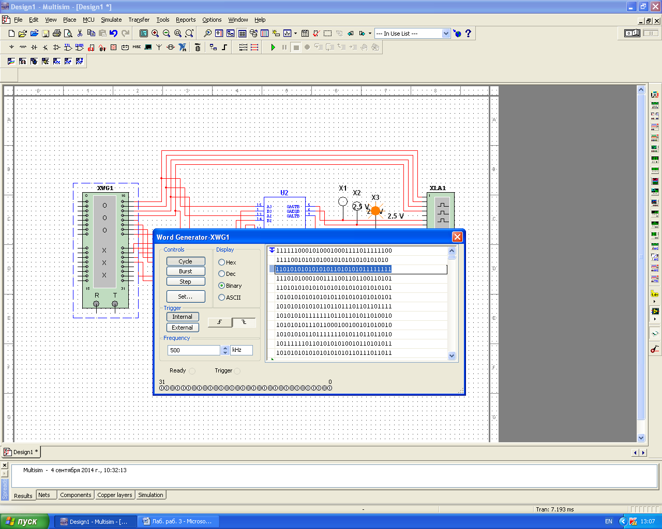Toggle External trigger mode

182,328
